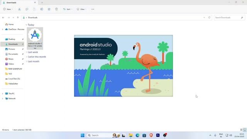Click the ENG language indicator
247x139 pixels.
221,136
